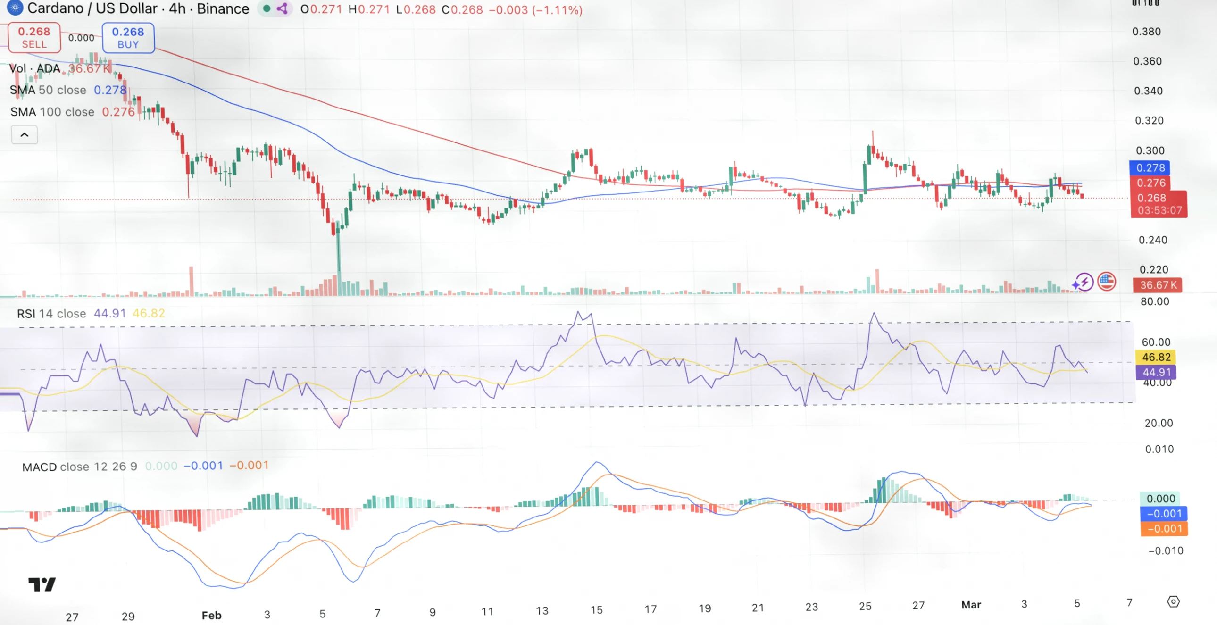The image size is (1217, 625).
Task: Click the 0.220 price axis label
Action: coord(1154,270)
